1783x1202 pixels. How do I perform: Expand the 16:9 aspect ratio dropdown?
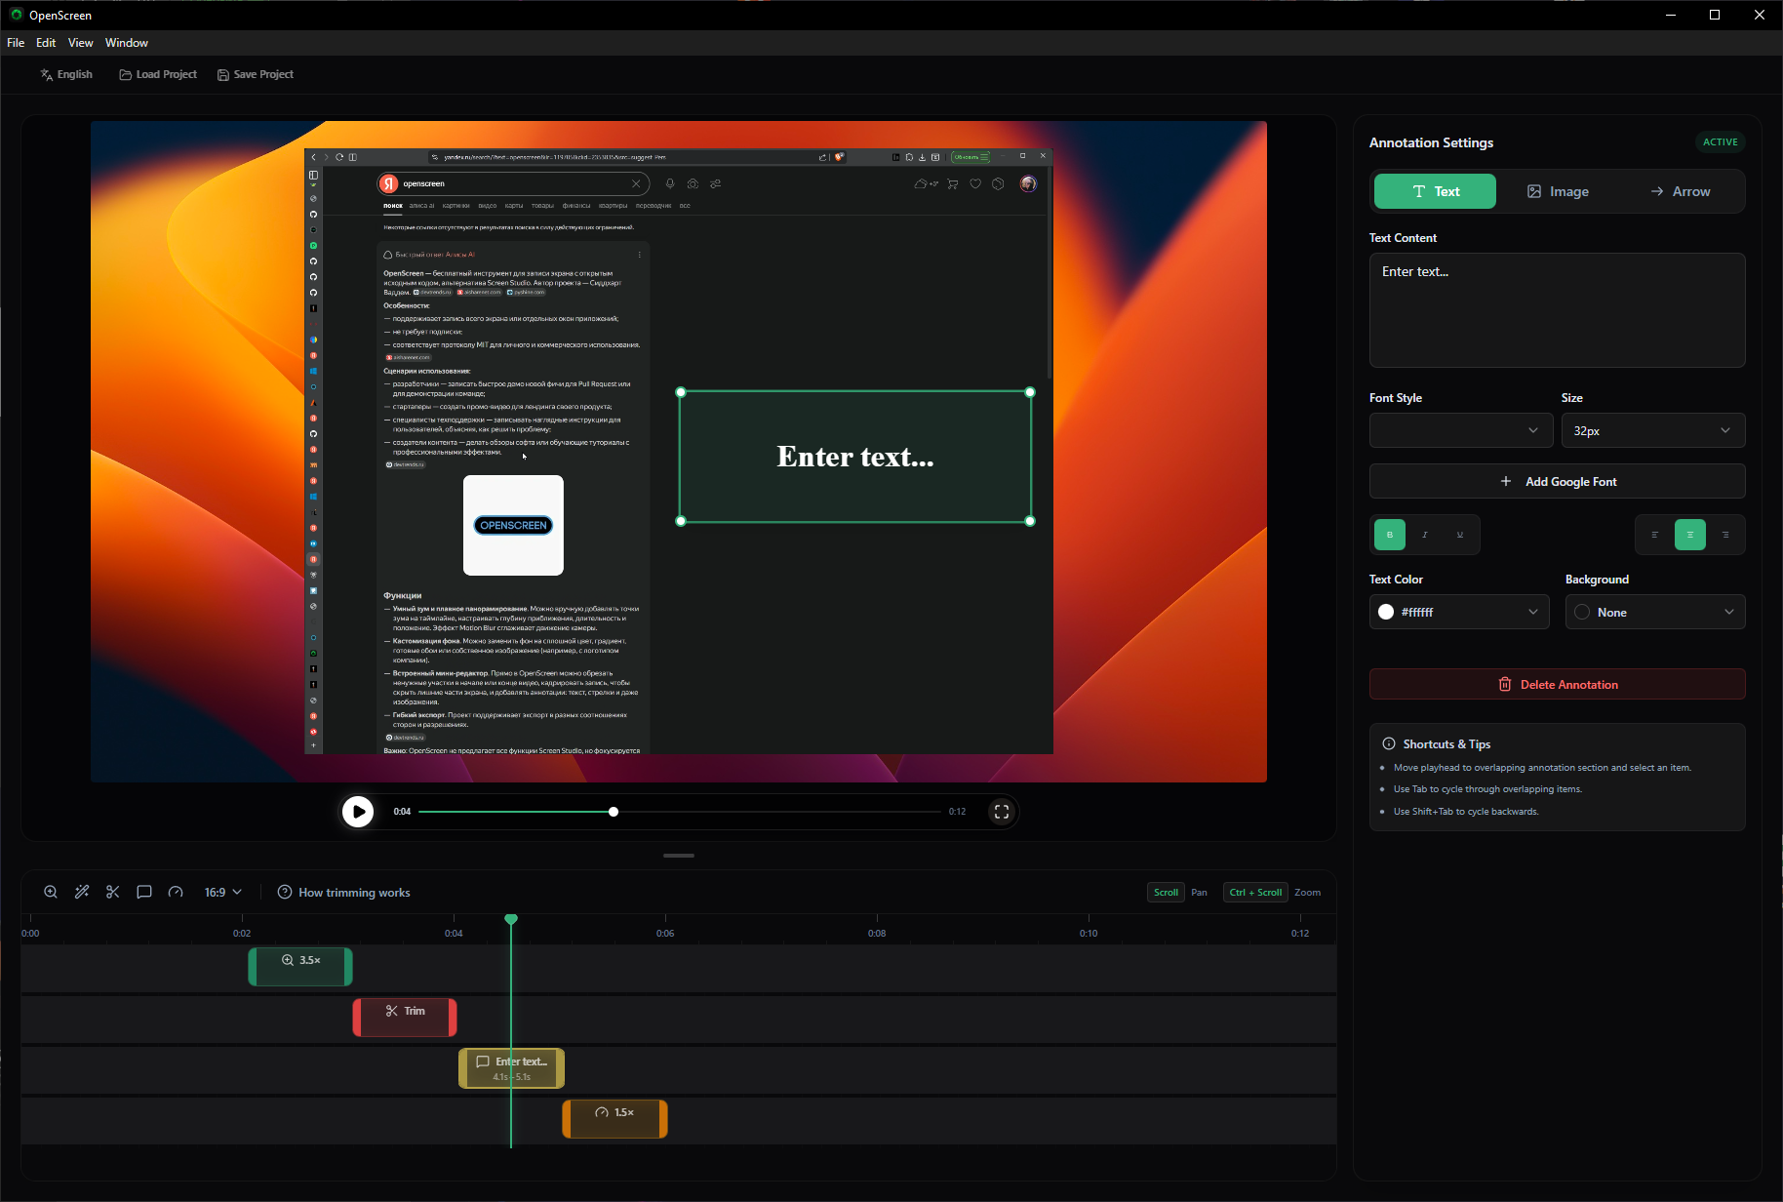tap(222, 892)
